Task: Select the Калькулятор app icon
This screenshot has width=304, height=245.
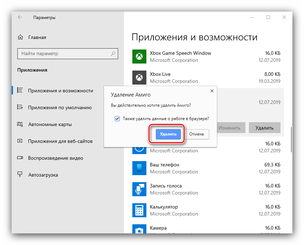Action: 139,210
